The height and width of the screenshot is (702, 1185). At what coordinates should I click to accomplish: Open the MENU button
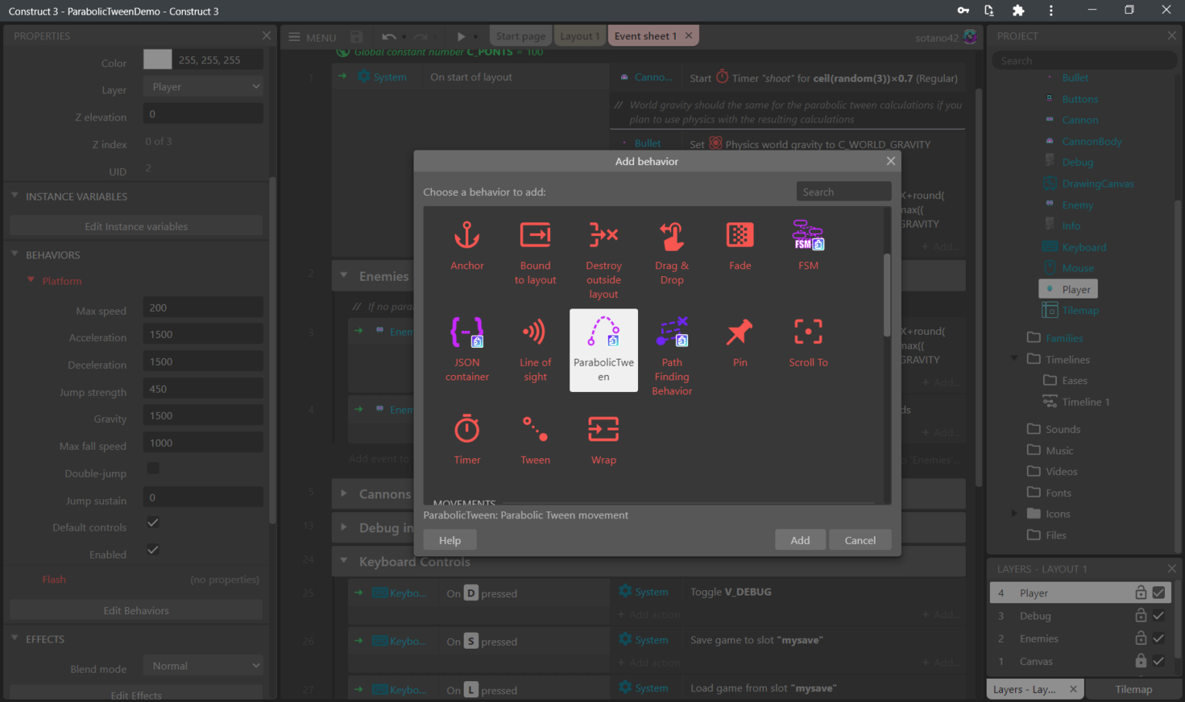(312, 37)
